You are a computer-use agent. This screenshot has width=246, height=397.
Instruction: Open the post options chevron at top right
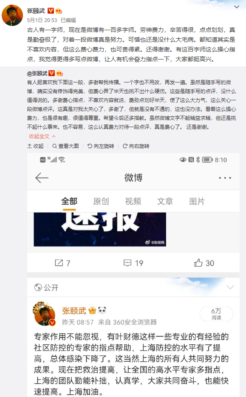(237, 7)
